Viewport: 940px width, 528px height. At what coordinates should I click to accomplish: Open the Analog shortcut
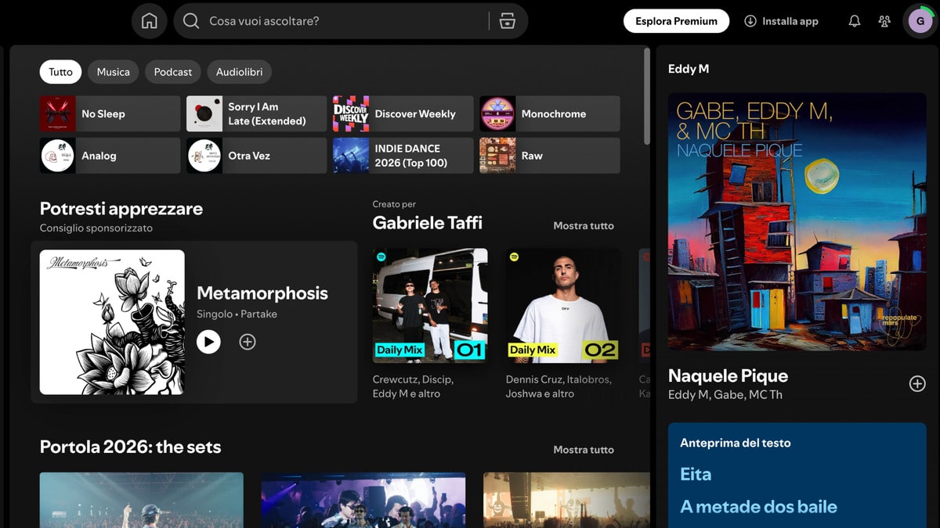point(110,156)
